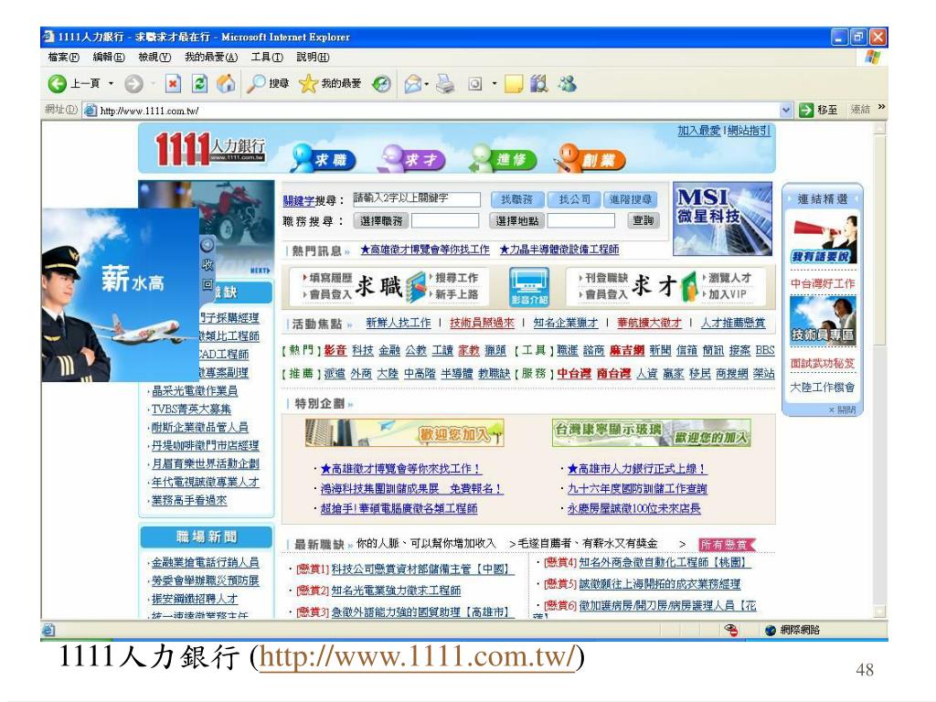Open the TVBS菁英大募集 job link
Screen dimensions: 936x702
[x=191, y=409]
